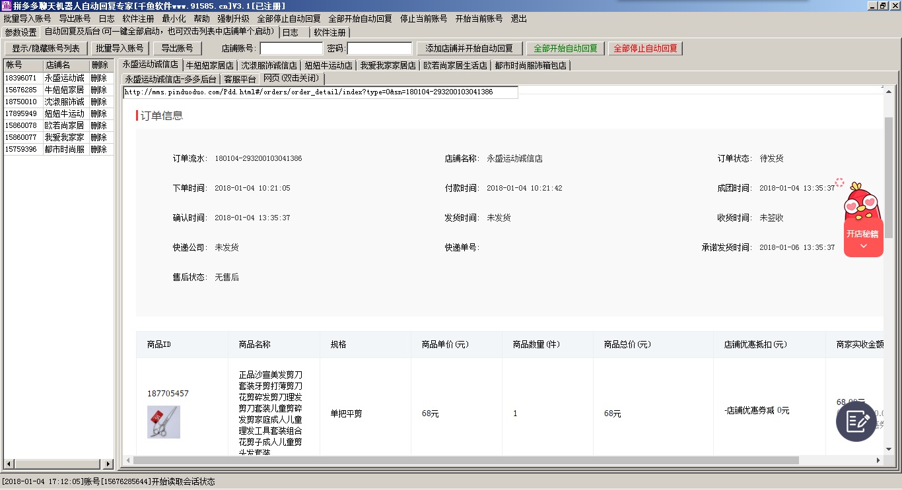
Task: Delete the 沈淑服饰诚 account row
Action: click(99, 102)
